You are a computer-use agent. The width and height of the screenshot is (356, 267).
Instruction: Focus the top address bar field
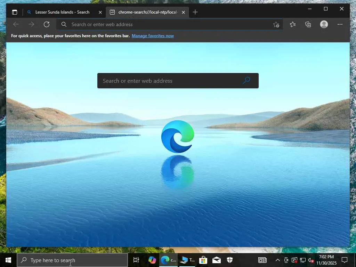(x=170, y=24)
